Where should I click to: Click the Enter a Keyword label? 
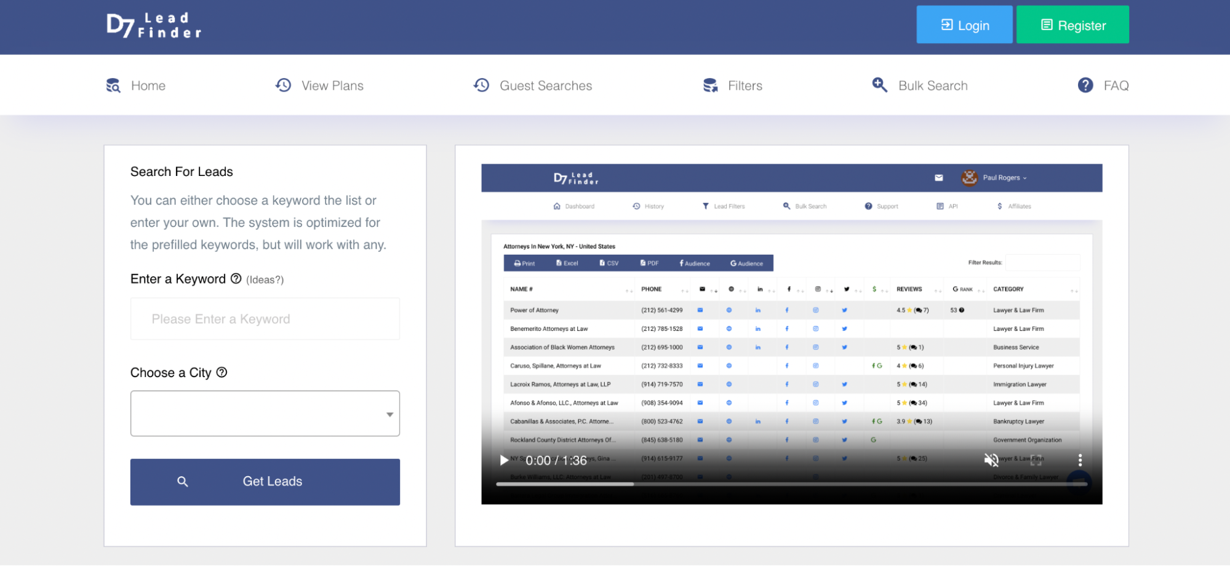pyautogui.click(x=178, y=279)
